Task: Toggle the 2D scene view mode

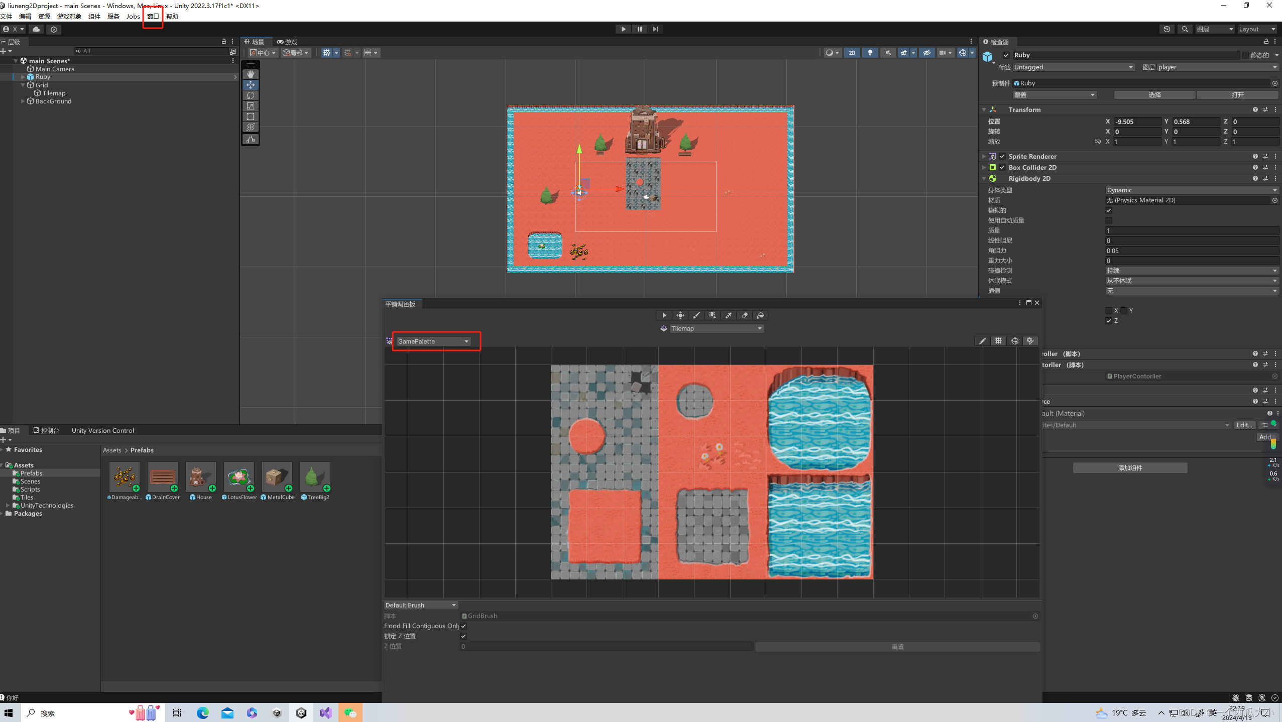Action: (852, 53)
